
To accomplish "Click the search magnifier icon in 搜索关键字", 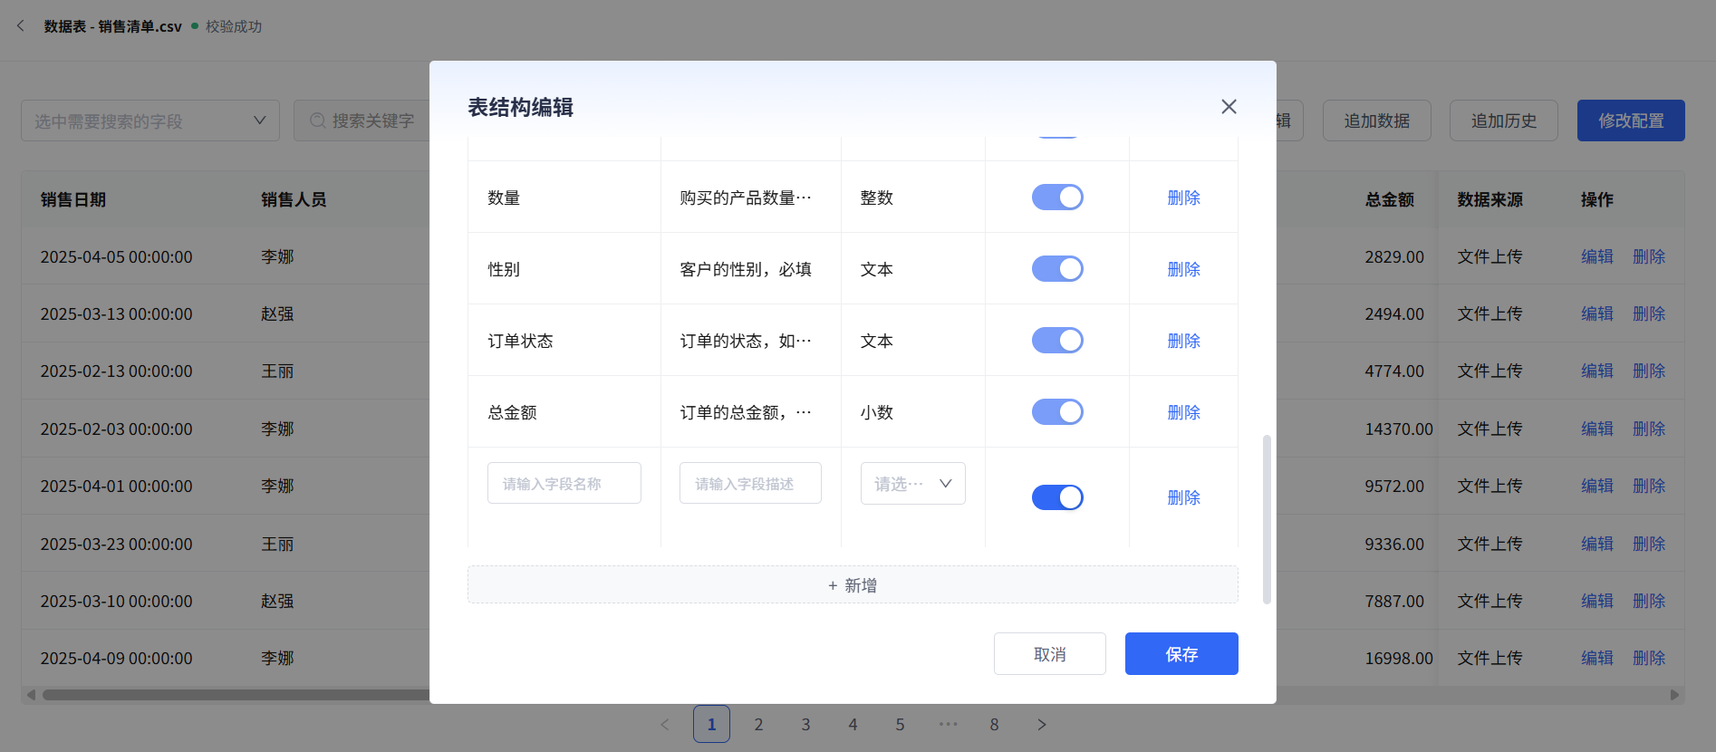I will point(318,121).
